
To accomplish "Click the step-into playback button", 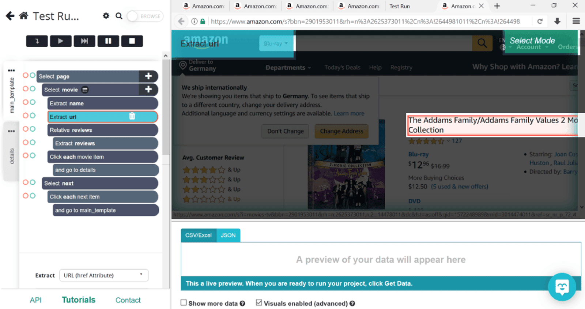I will (x=37, y=41).
